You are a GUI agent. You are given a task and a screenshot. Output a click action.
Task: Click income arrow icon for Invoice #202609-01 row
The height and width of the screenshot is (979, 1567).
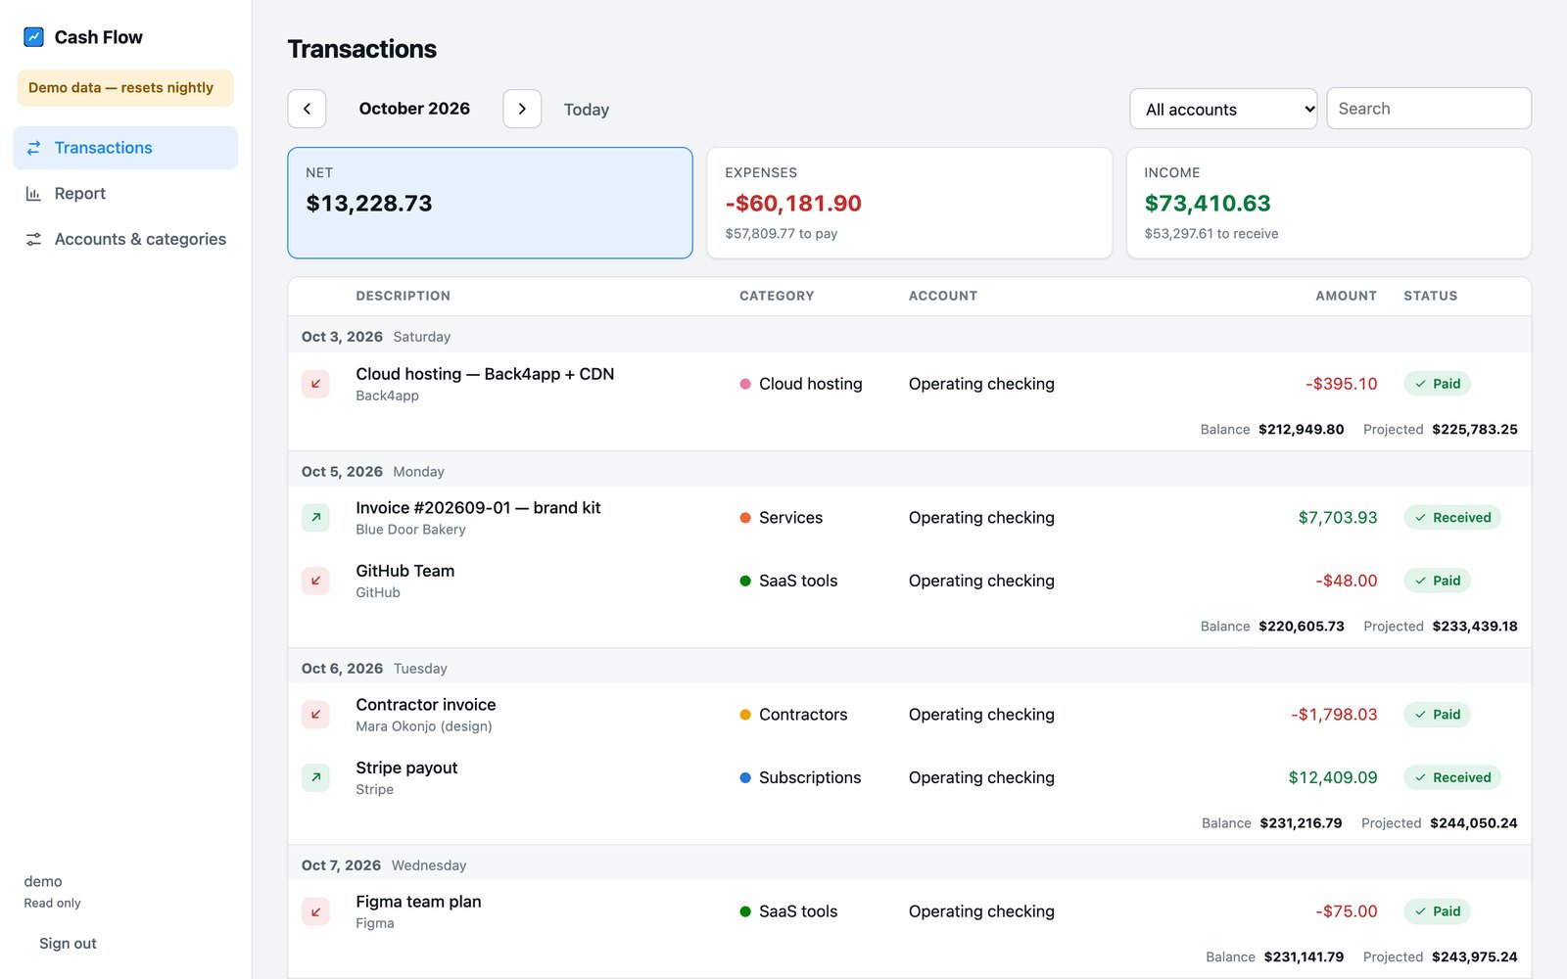click(315, 518)
